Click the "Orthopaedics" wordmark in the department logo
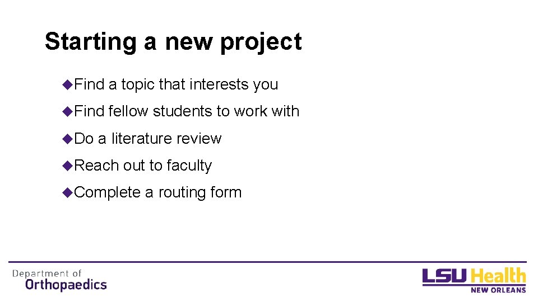538x302 pixels. tap(66, 285)
